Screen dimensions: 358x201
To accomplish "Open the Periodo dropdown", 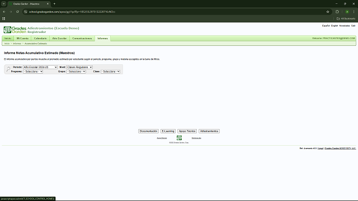I will [x=40, y=67].
